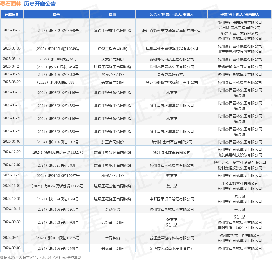Click defendant '无锡新都房产开发有限公司'
Image resolution: width=272 pixels, height=260 pixels.
coord(240,67)
